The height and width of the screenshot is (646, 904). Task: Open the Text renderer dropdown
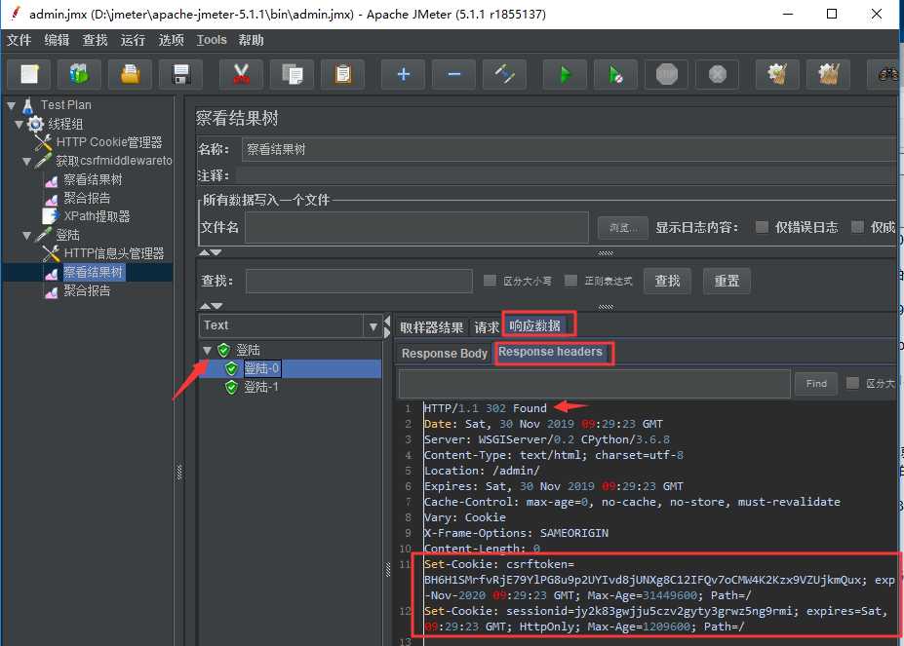373,325
